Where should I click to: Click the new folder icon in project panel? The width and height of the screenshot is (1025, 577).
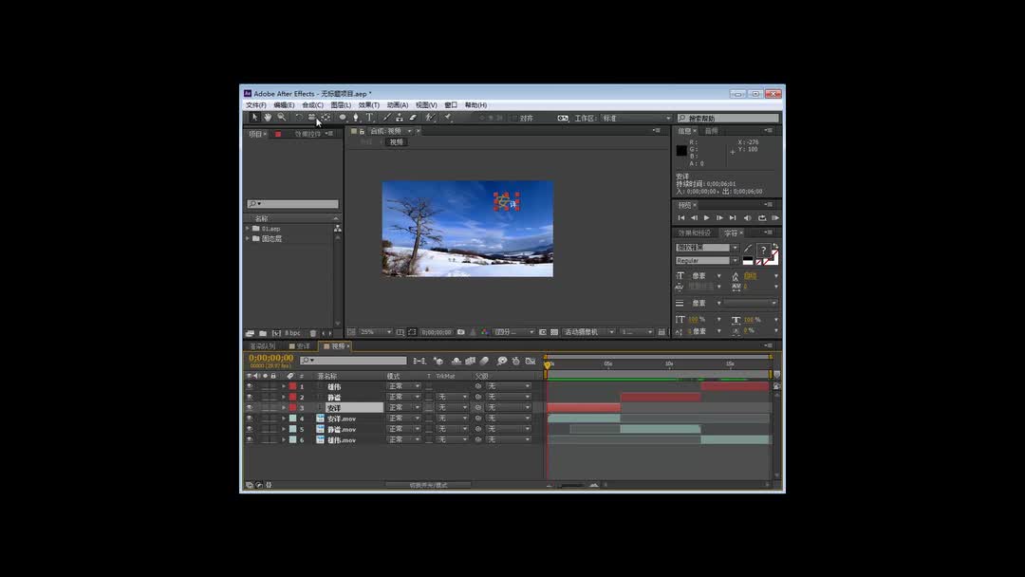click(x=263, y=333)
